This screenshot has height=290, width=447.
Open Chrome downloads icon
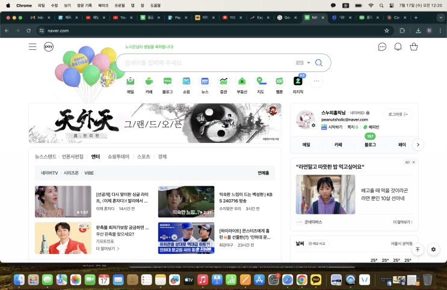click(x=418, y=31)
